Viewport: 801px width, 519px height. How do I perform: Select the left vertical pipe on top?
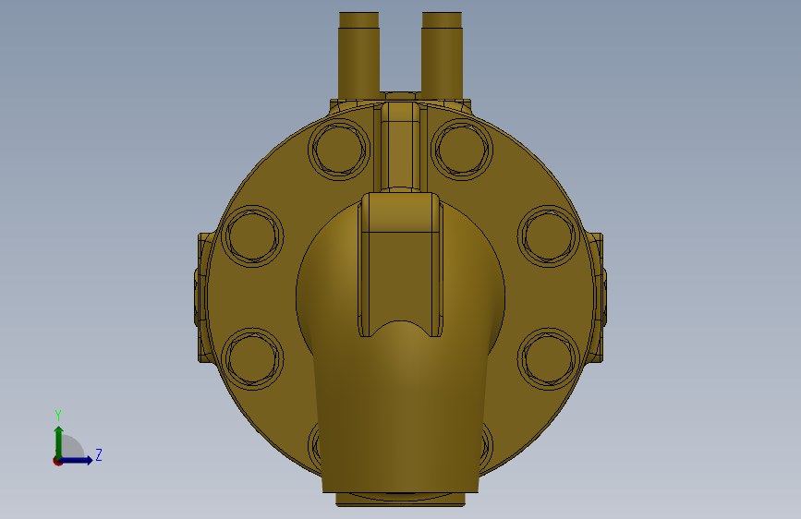click(x=358, y=55)
